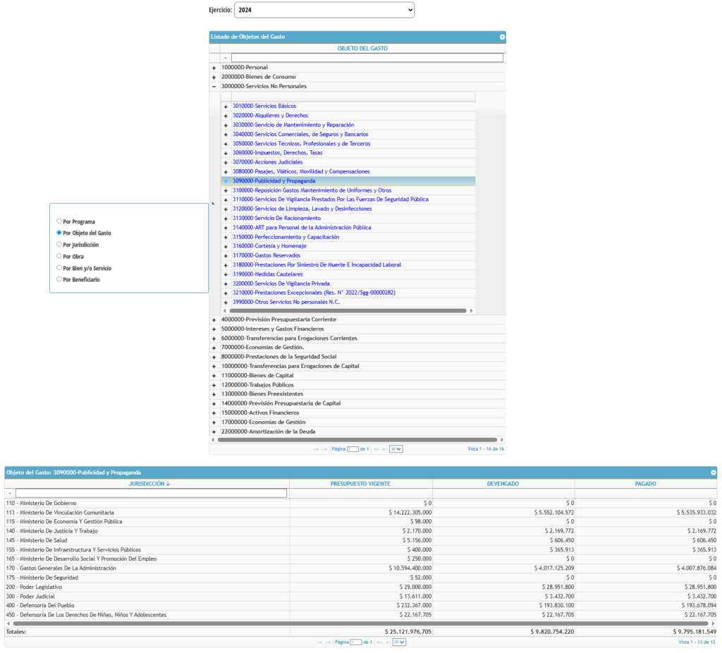The height and width of the screenshot is (653, 722).
Task: Select the Por Jurisdicción radio option
Action: (x=59, y=245)
